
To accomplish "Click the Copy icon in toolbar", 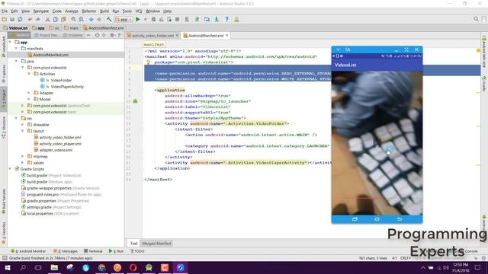I will pos(56,19).
